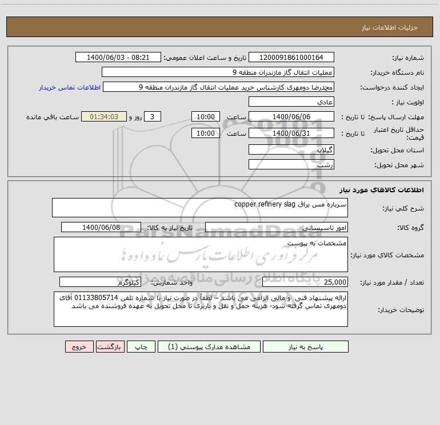Click the price validity time 10:00 field
The height and width of the screenshot is (425, 440).
click(x=205, y=133)
